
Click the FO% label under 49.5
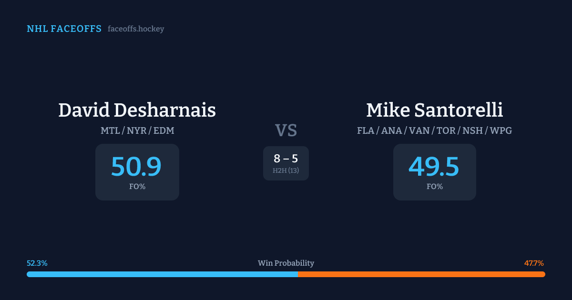pos(434,187)
